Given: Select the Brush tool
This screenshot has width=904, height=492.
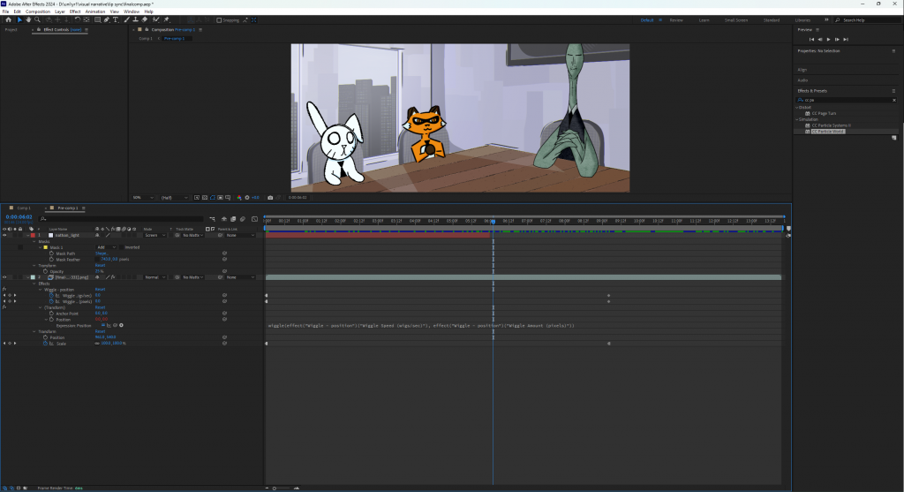Looking at the screenshot, I should [x=127, y=19].
